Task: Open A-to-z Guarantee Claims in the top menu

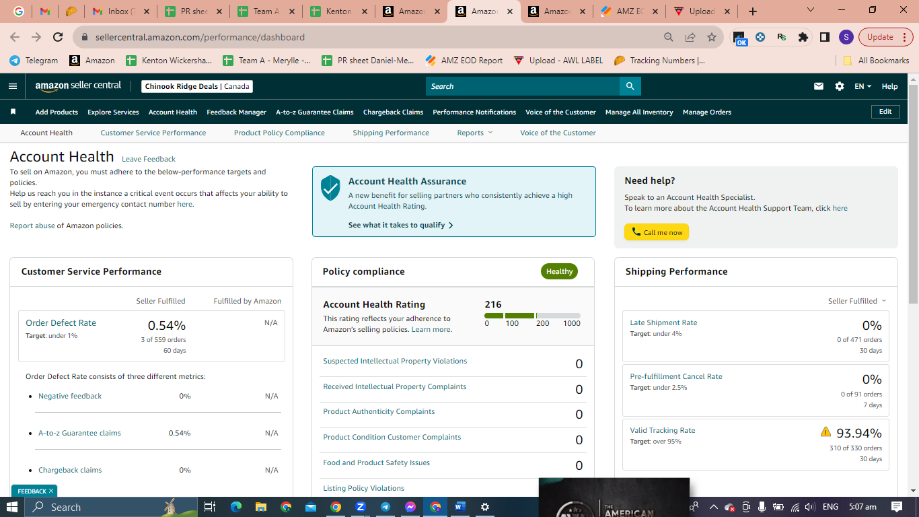Action: (x=314, y=112)
